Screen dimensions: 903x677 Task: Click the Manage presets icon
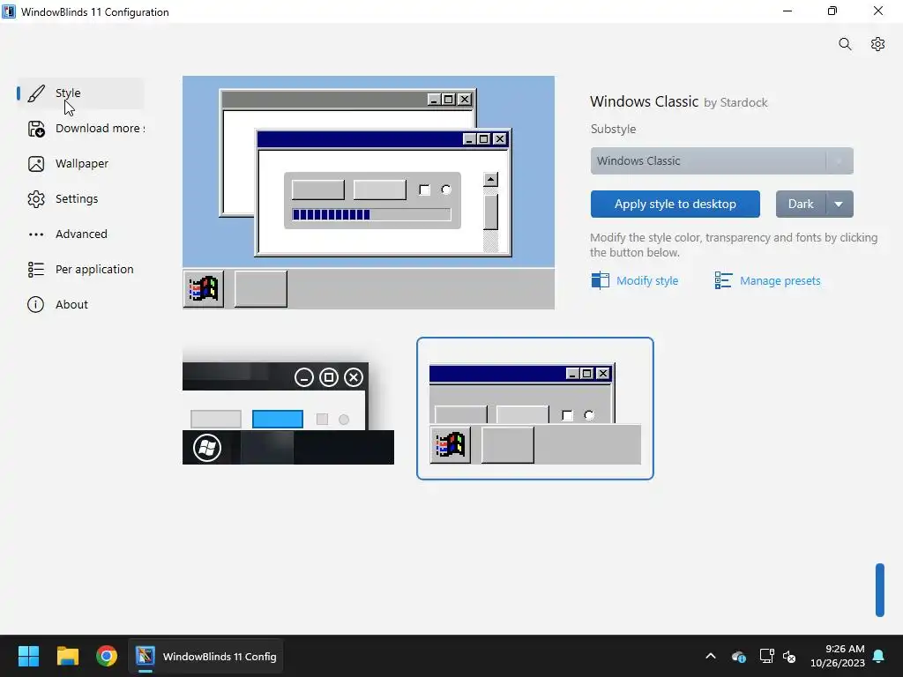click(x=723, y=280)
